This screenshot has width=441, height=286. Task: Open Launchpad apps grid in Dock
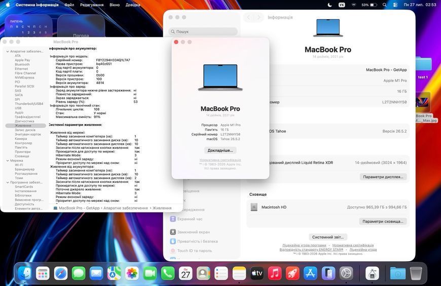click(x=43, y=273)
